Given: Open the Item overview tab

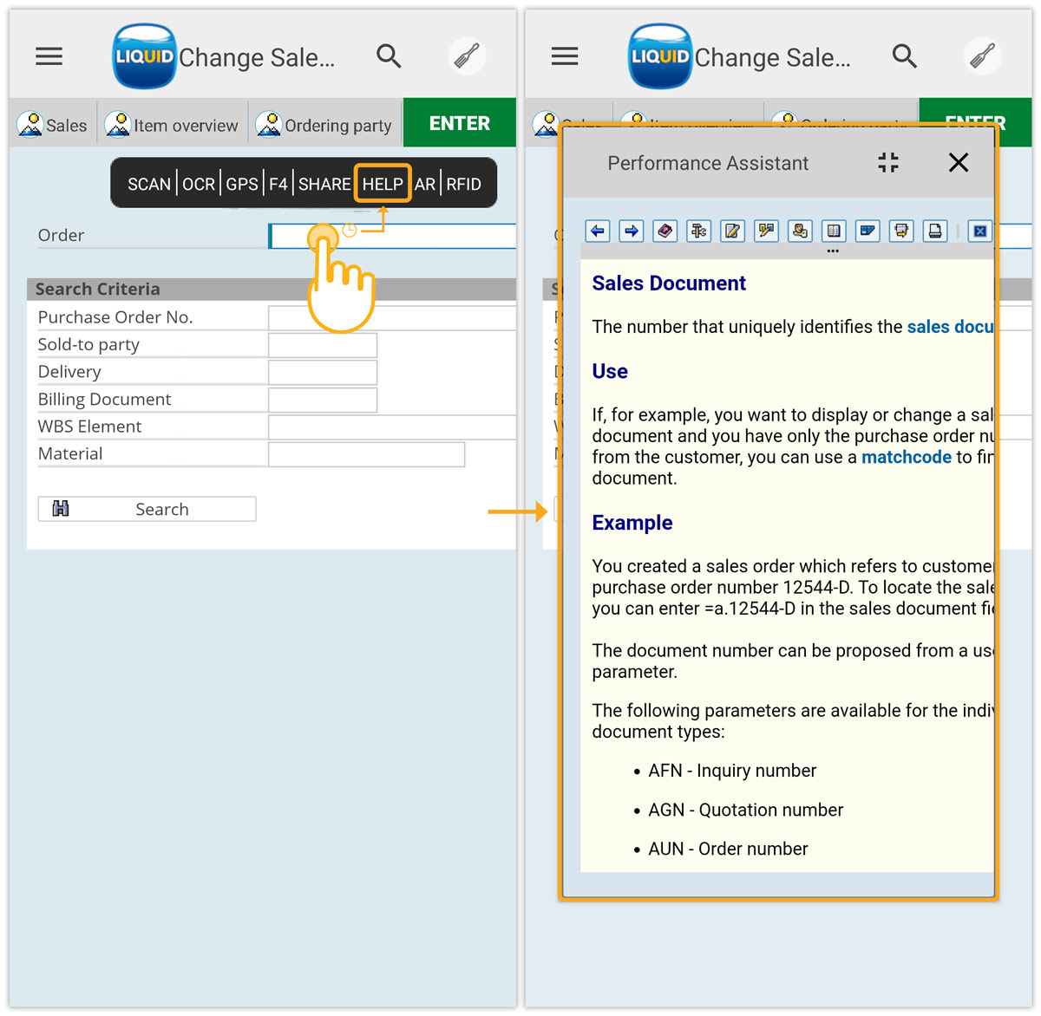Looking at the screenshot, I should 172,125.
